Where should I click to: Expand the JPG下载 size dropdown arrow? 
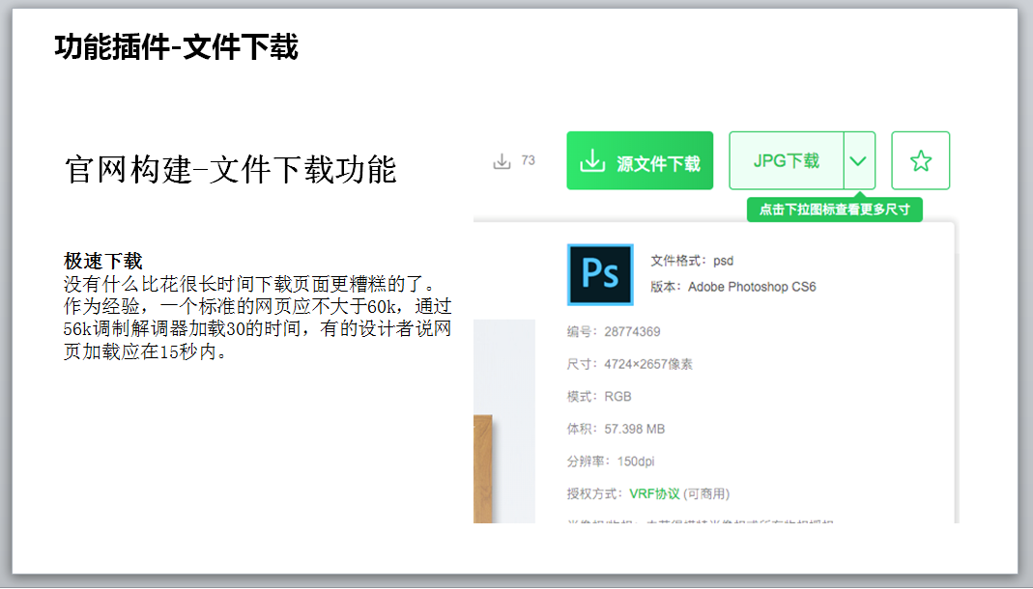coord(859,161)
